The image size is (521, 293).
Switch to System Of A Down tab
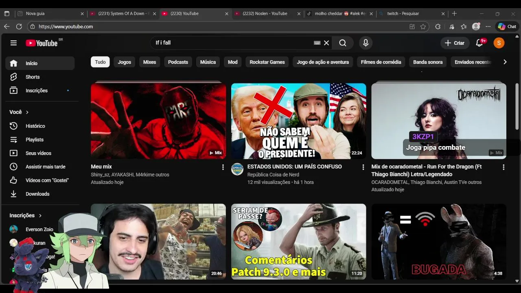pos(122,13)
